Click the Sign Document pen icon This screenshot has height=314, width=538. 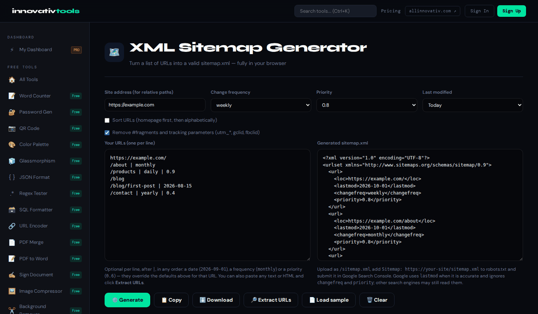point(12,275)
